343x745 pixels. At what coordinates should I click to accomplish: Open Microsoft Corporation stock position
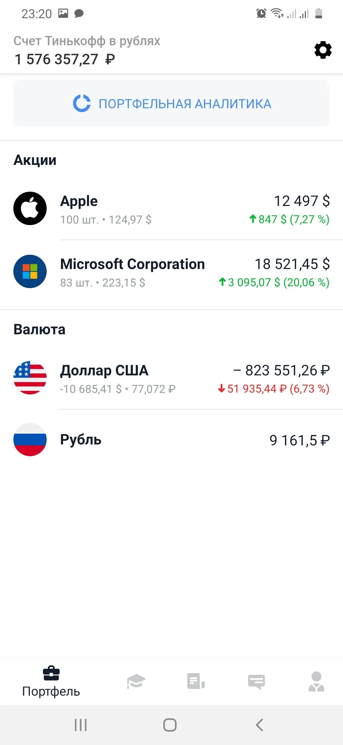(x=171, y=272)
